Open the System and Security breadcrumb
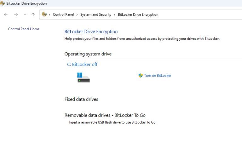The width and height of the screenshot is (242, 156). [x=96, y=14]
